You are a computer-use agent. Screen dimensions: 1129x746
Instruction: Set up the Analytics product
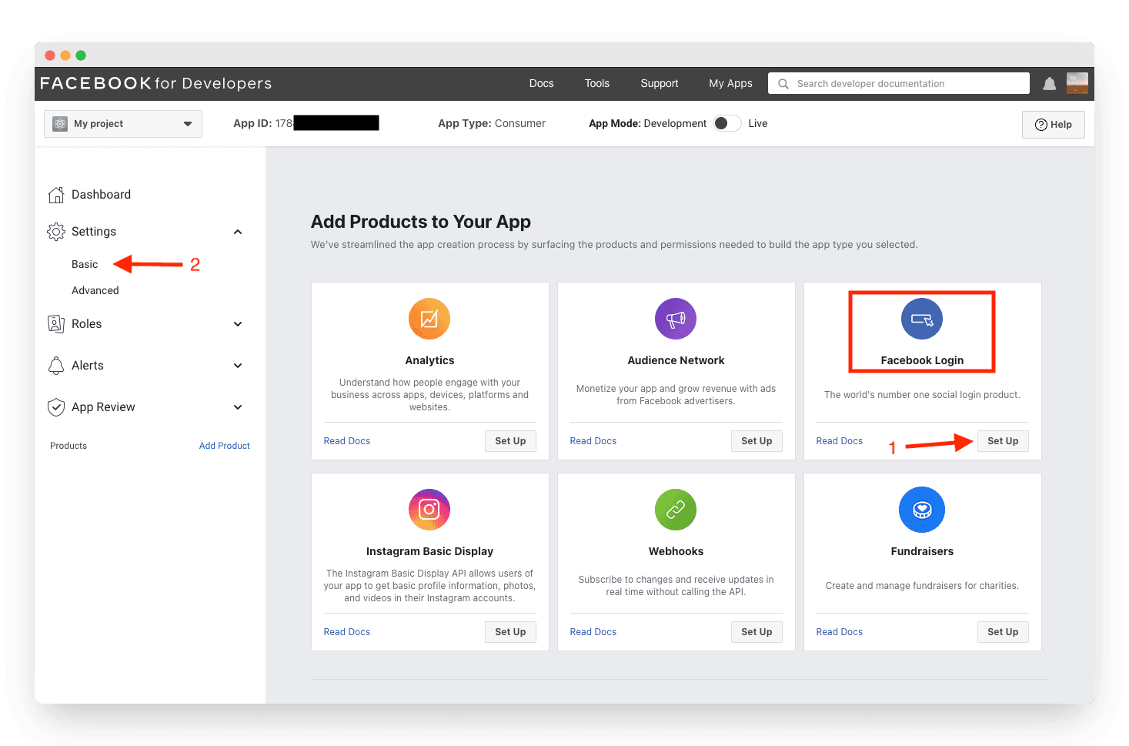510,441
